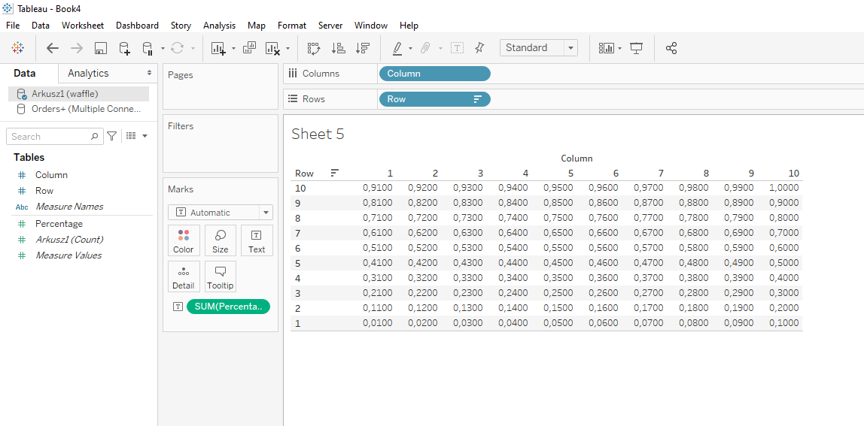Click the Undo back arrow in toolbar

pos(53,48)
